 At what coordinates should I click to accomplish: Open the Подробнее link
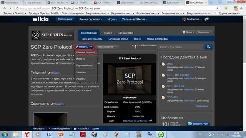pyautogui.click(x=203, y=106)
